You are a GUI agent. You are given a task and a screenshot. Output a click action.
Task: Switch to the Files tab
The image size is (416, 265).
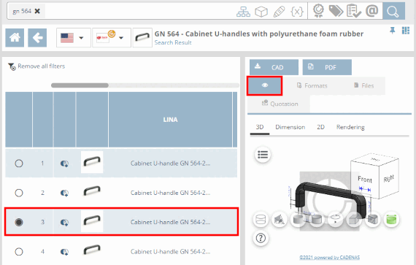pos(364,85)
